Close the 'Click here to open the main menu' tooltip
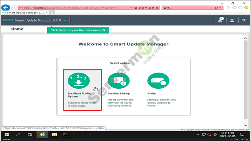The image size is (251, 142). point(104,30)
